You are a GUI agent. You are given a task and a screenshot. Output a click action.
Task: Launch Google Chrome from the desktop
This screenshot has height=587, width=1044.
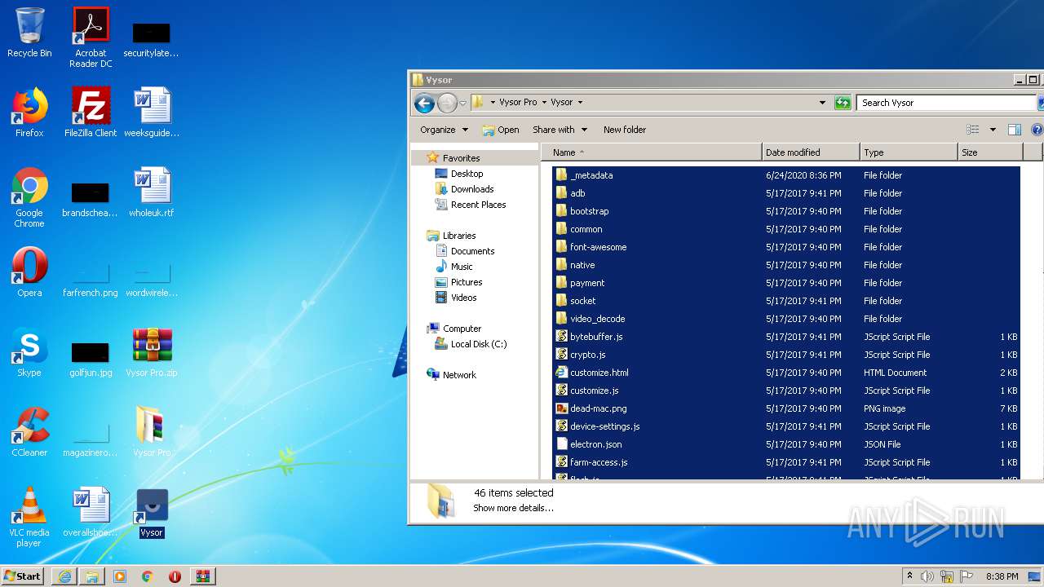29,197
